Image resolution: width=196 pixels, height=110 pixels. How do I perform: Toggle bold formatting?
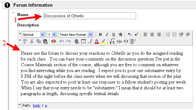tap(100, 35)
